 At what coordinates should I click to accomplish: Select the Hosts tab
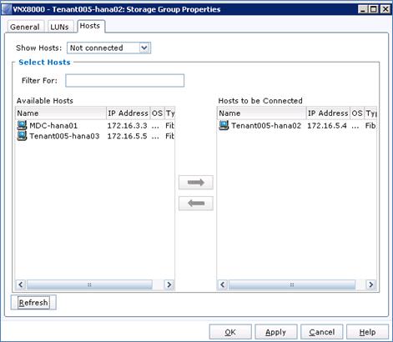pos(90,26)
